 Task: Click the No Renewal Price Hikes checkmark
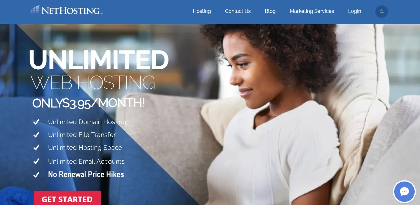coord(36,175)
